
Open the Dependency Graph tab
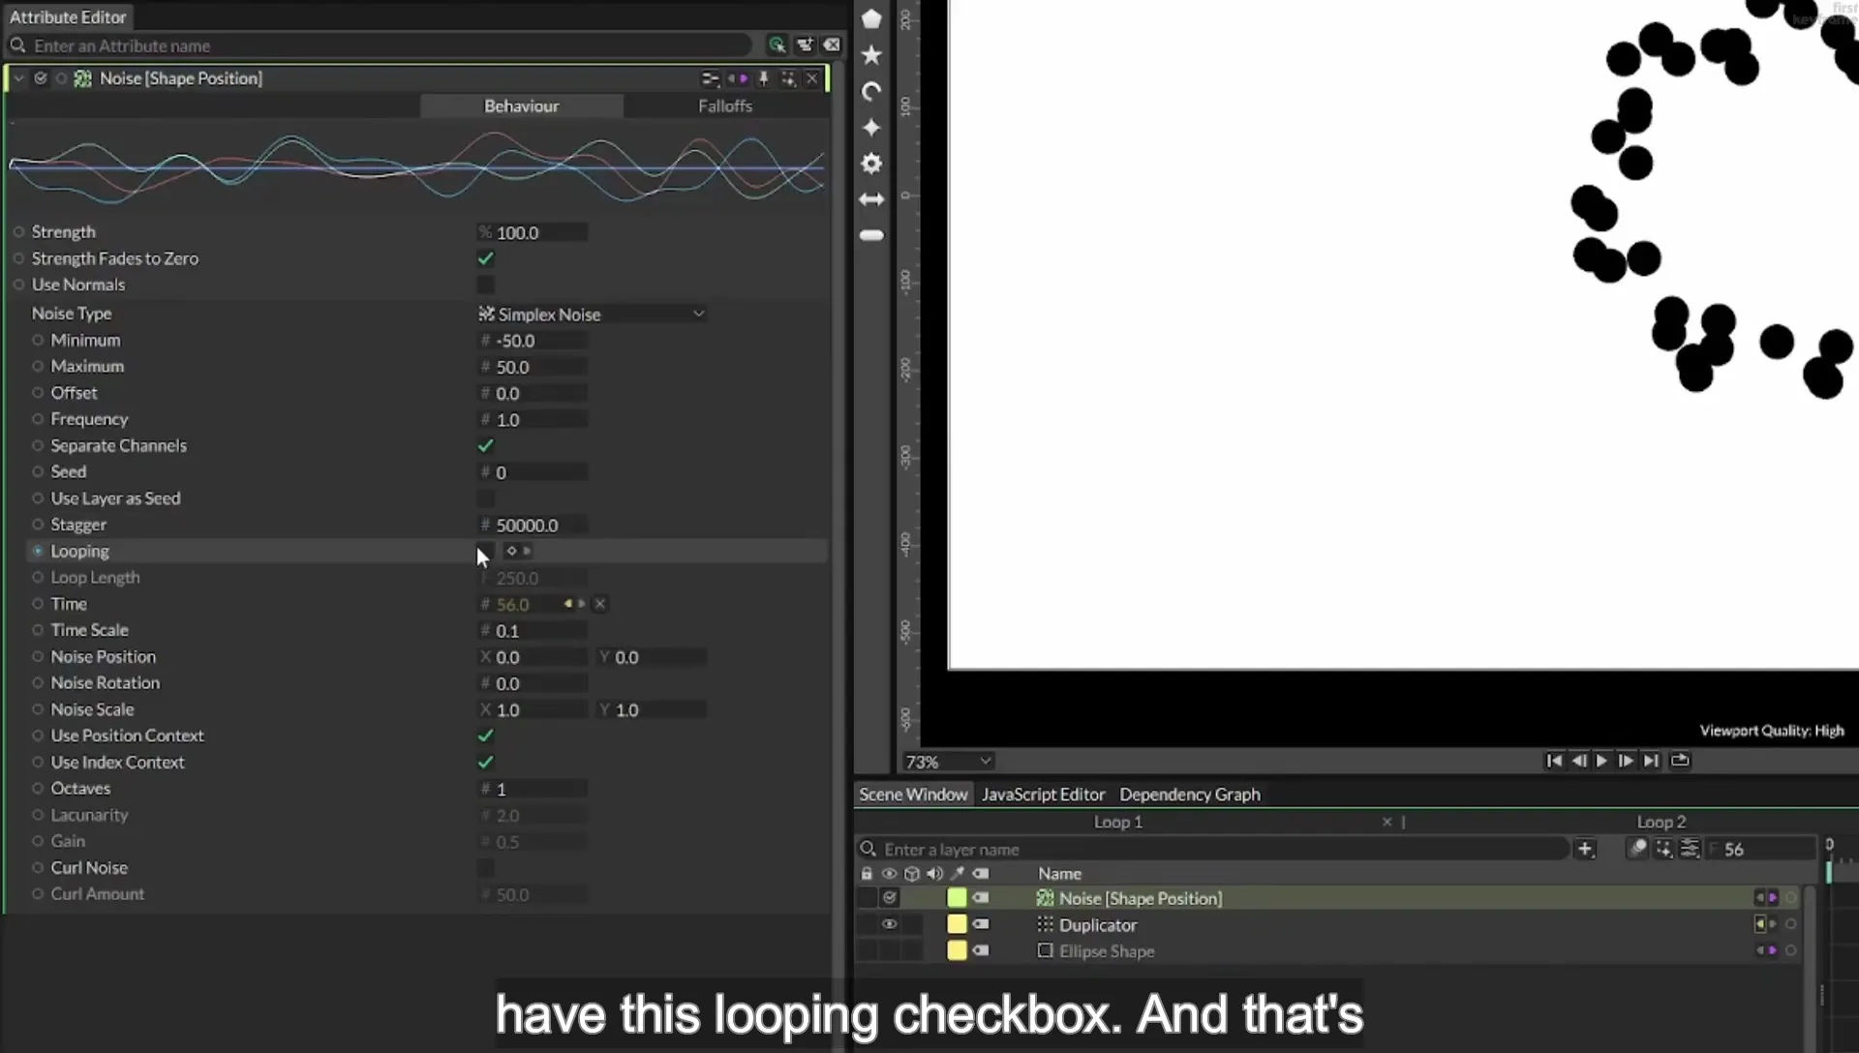(x=1190, y=795)
